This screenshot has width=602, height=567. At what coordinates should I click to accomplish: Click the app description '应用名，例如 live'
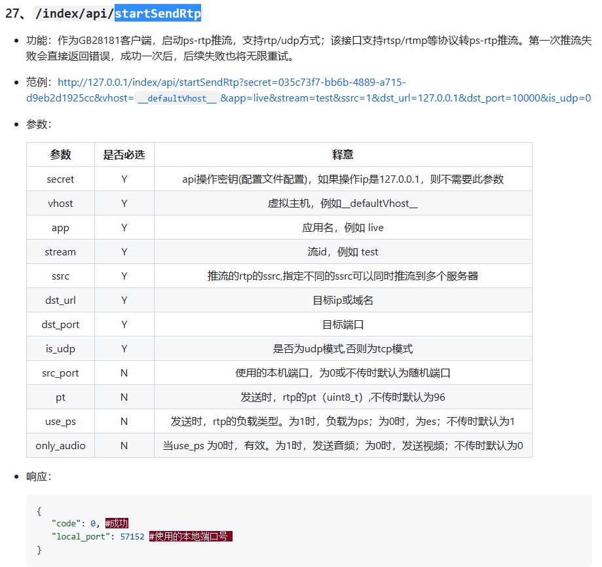(343, 227)
